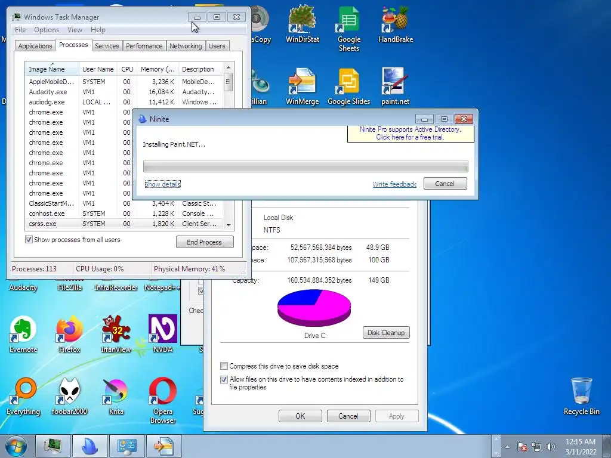Viewport: 611px width, 458px height.
Task: Click Show details link in Ninite
Action: (162, 184)
